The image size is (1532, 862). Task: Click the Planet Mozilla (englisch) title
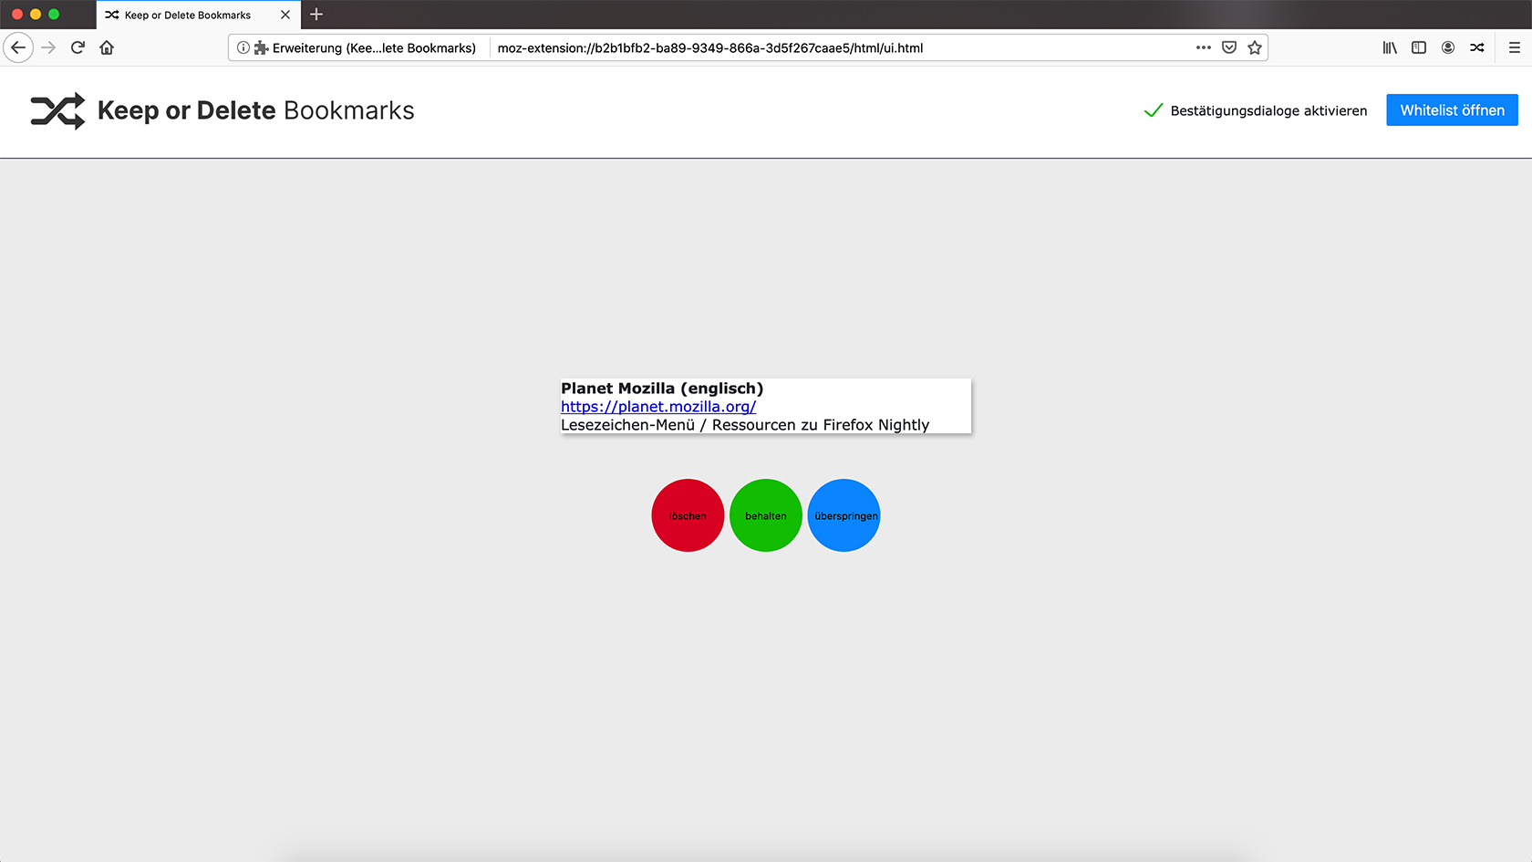pos(662,389)
